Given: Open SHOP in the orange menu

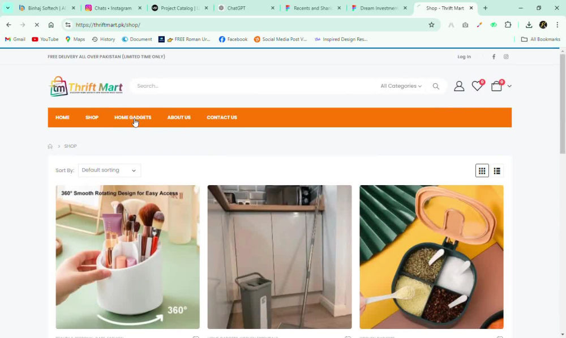Looking at the screenshot, I should pyautogui.click(x=92, y=117).
